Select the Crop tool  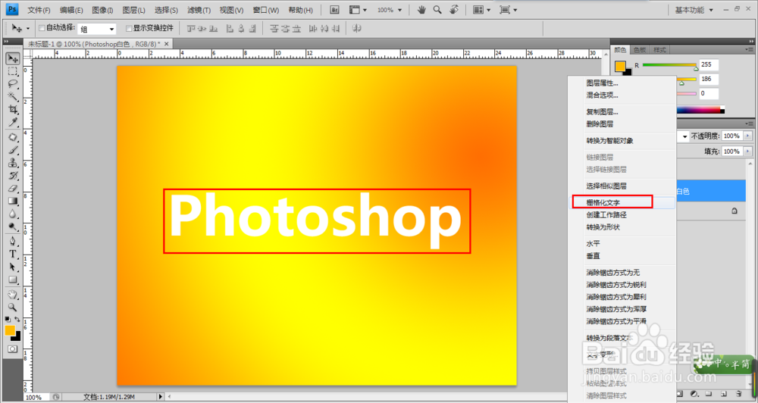point(13,109)
